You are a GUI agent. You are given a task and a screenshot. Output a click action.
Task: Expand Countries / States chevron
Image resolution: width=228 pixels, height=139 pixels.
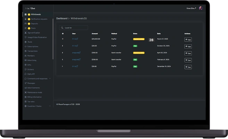(50, 106)
